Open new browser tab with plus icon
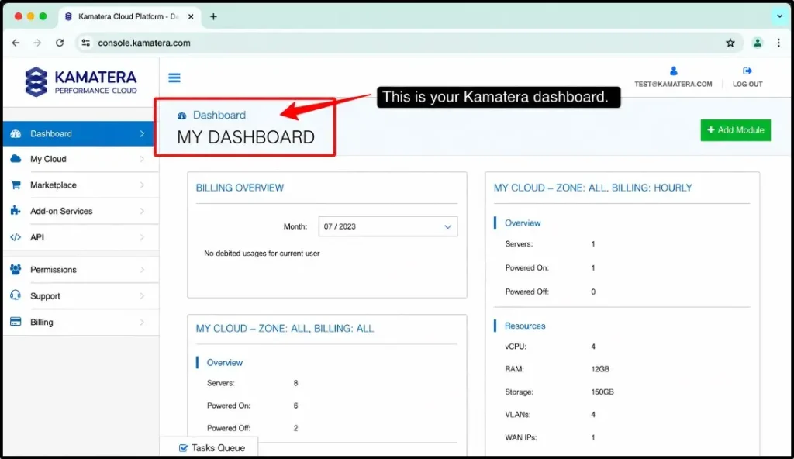This screenshot has height=459, width=794. point(214,16)
